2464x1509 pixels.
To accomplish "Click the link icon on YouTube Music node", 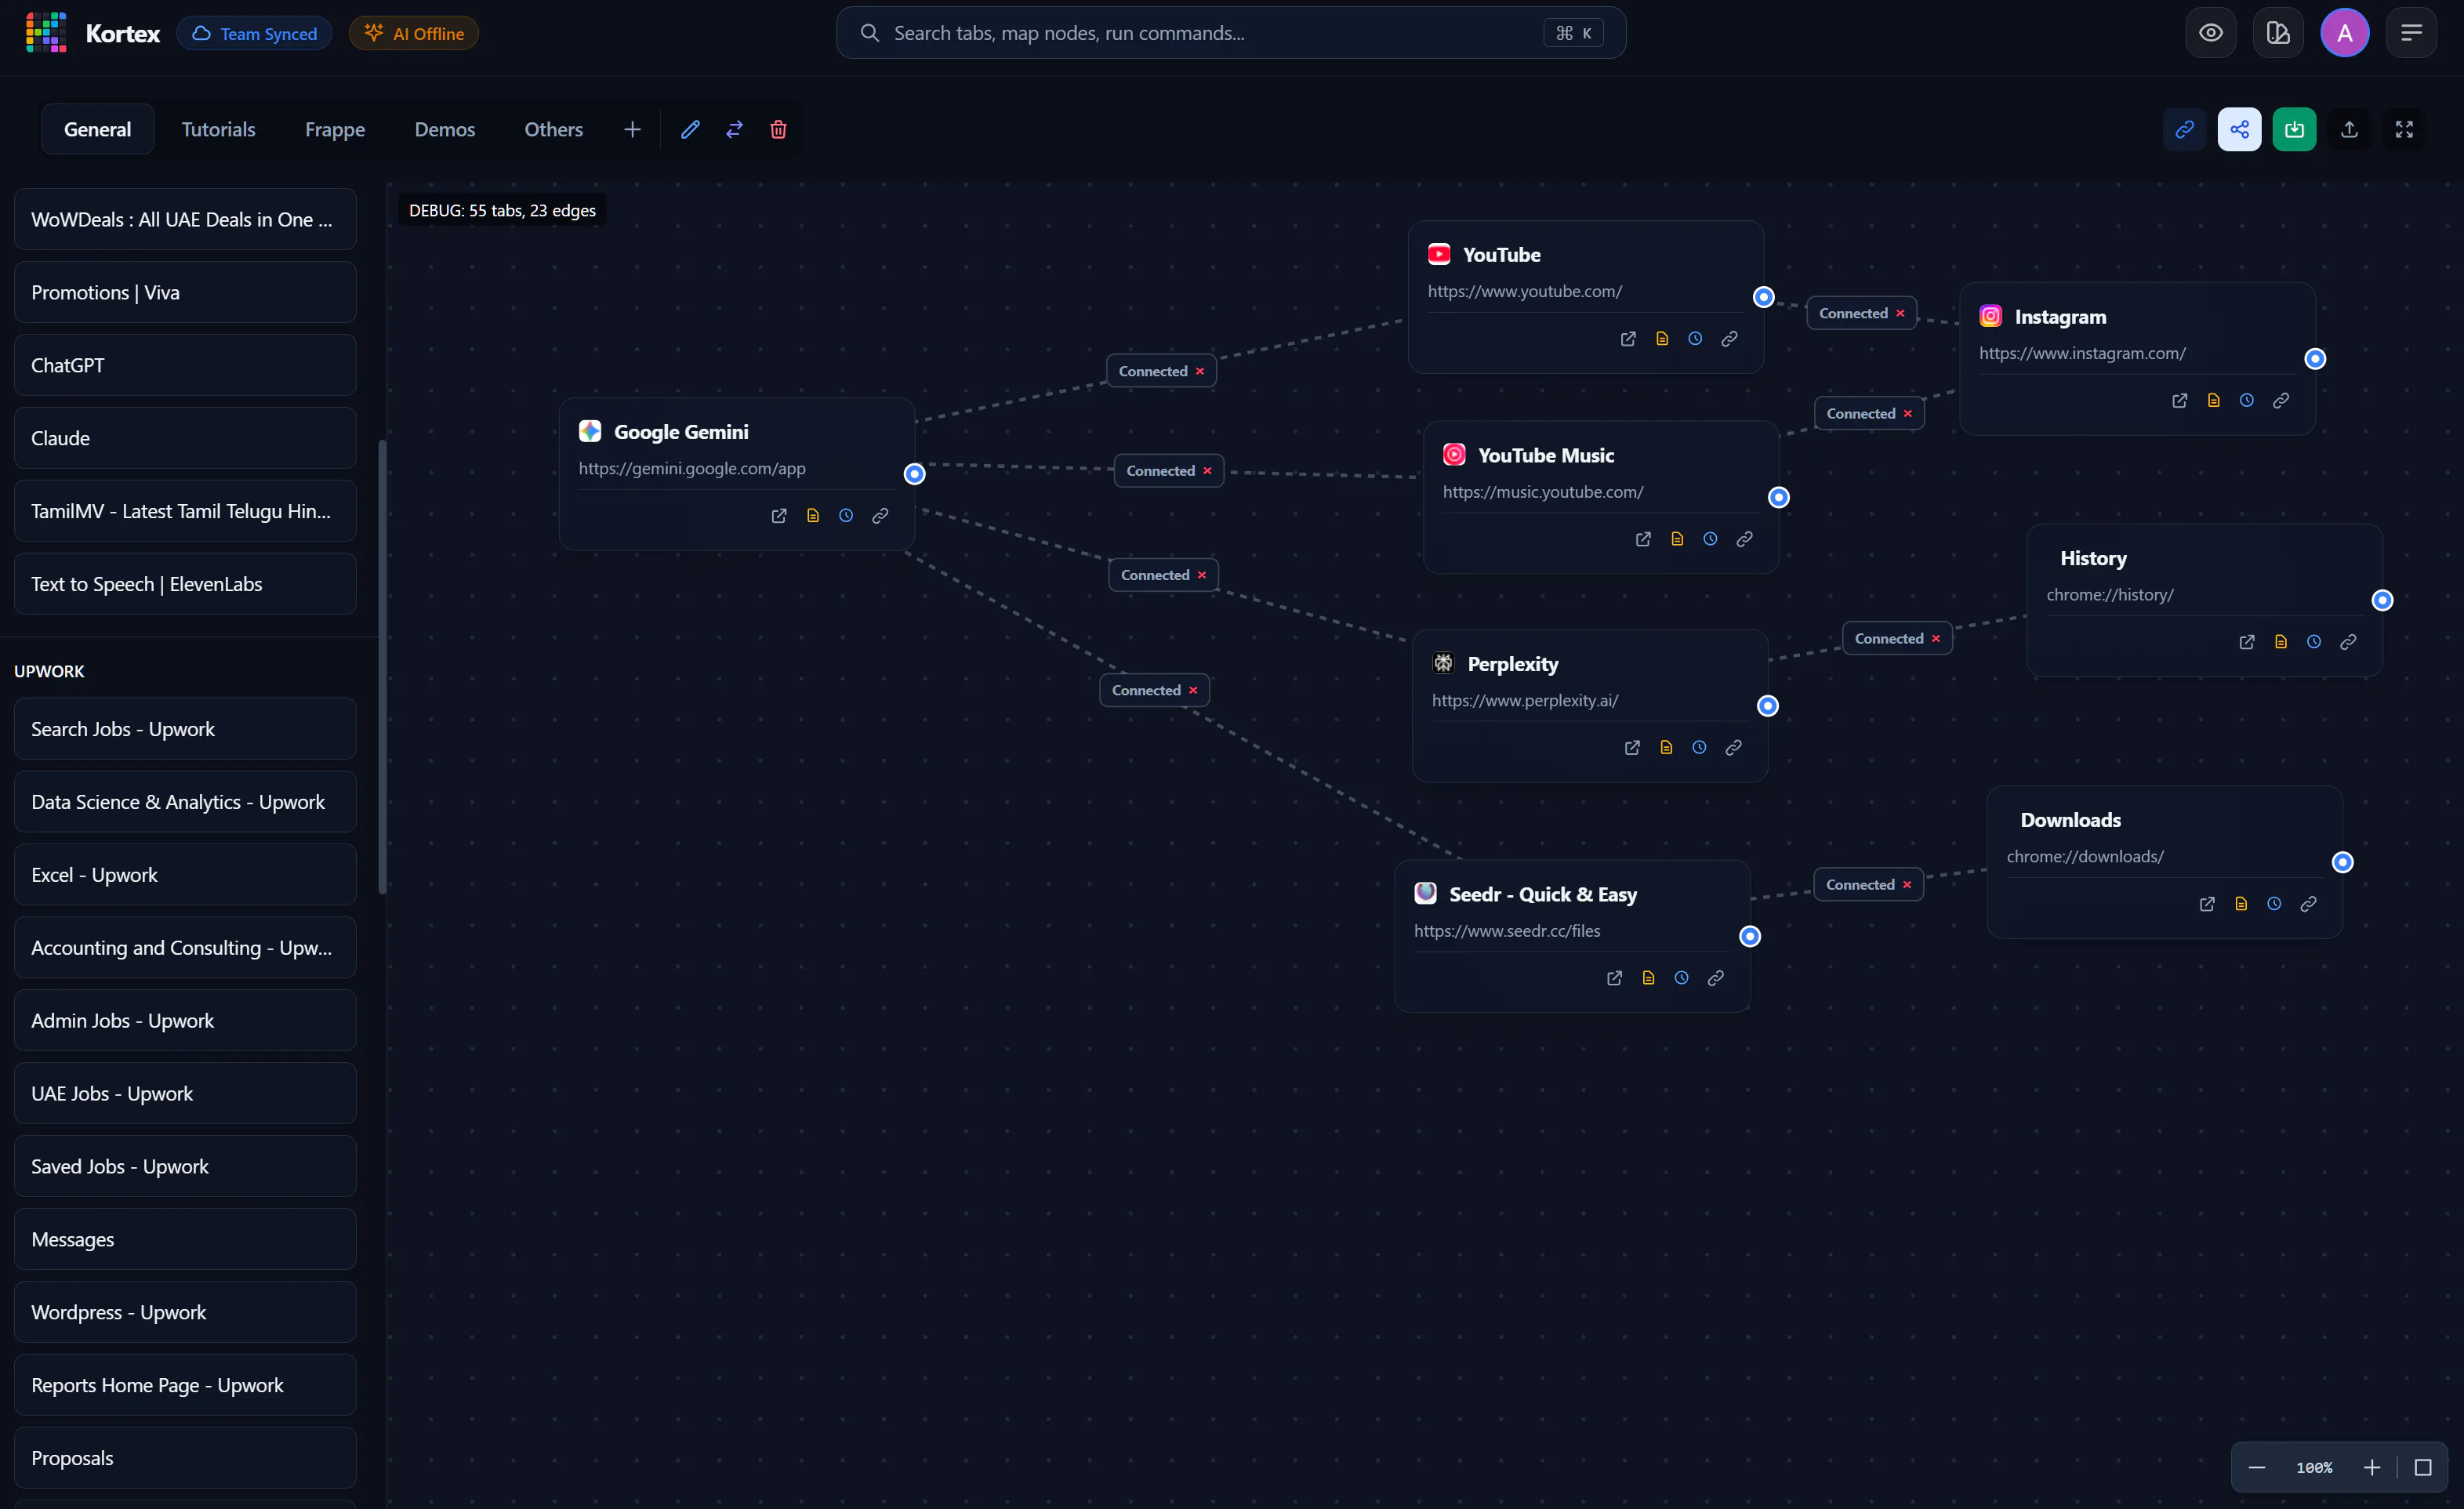I will click(x=1744, y=539).
